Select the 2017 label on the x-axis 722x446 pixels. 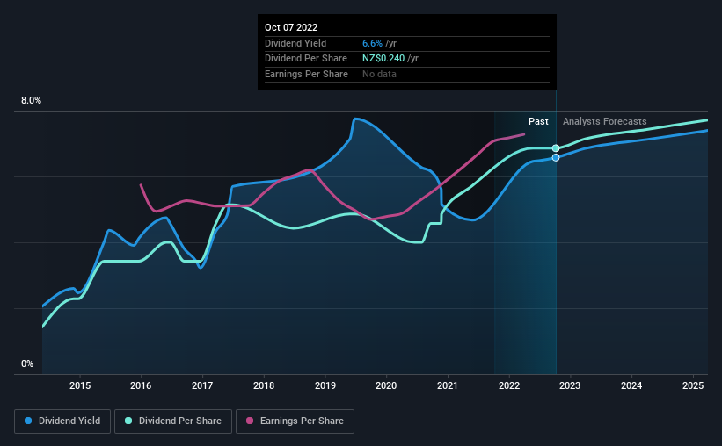click(x=202, y=385)
